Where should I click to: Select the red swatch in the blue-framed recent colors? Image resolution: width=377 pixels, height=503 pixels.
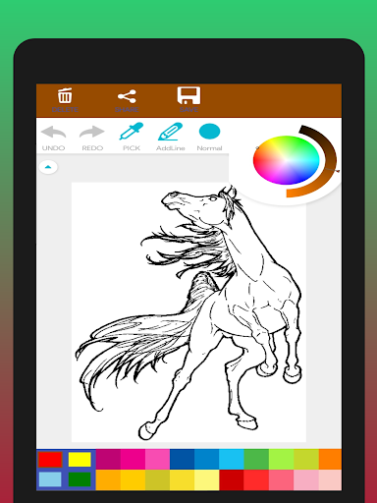tap(50, 460)
